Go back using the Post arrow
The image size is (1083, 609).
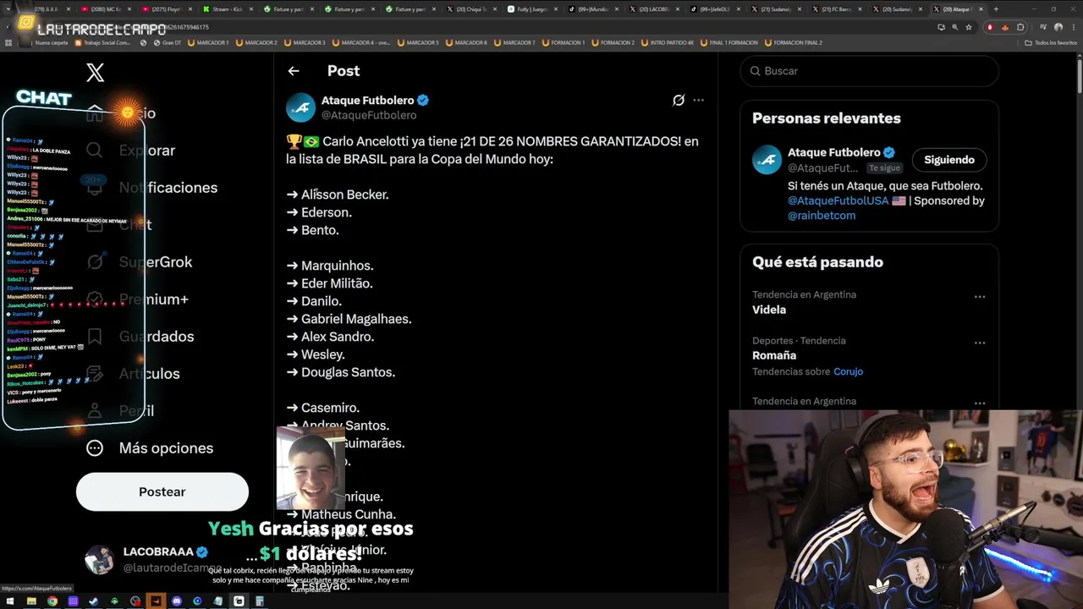[x=294, y=71]
